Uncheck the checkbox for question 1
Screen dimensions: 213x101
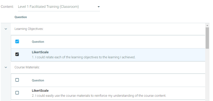[x=17, y=54]
